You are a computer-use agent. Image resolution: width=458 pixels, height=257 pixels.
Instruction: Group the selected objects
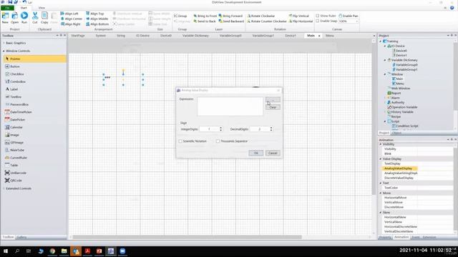pos(180,16)
